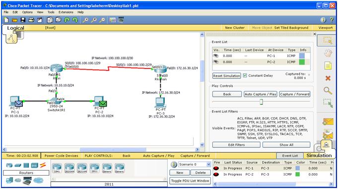
Task: Choose the Place Note tool
Action: (x=328, y=65)
